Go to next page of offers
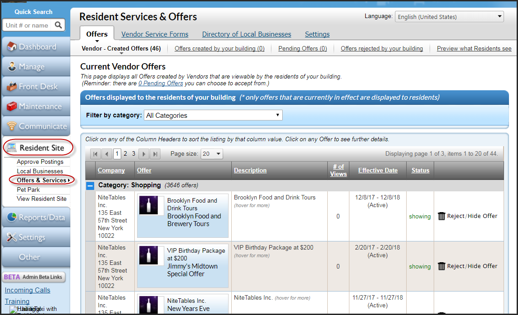Image resolution: width=518 pixels, height=315 pixels. coord(144,154)
